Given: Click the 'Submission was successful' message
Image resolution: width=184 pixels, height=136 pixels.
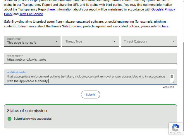Looking at the screenshot, I should click(x=33, y=119).
